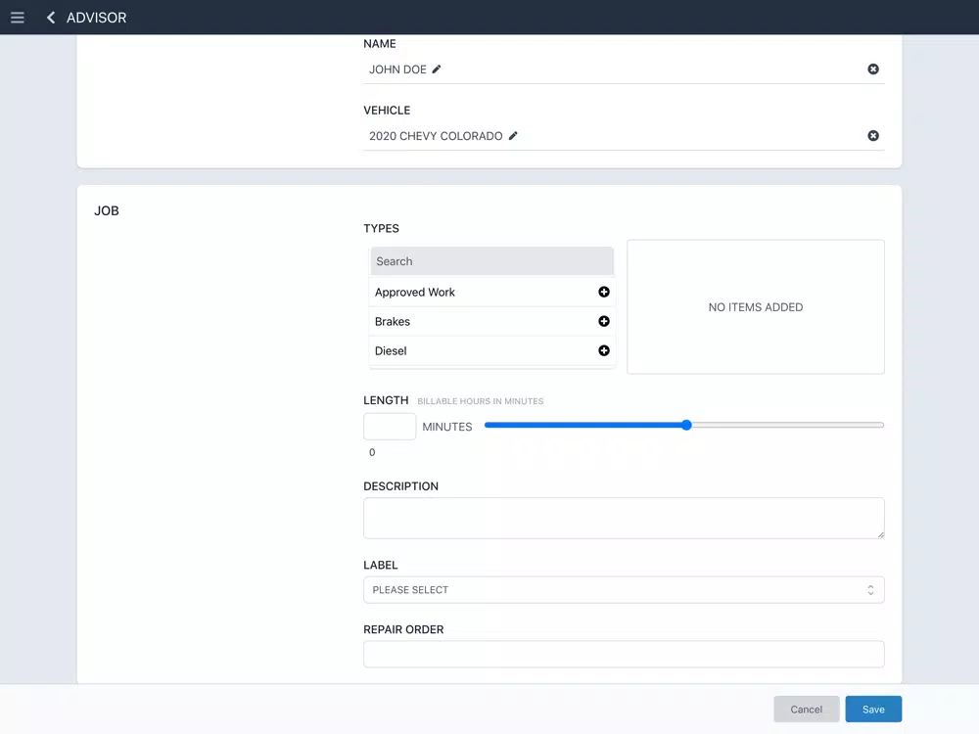Go back using the Advisor back arrow
The width and height of the screenshot is (979, 734).
(51, 18)
